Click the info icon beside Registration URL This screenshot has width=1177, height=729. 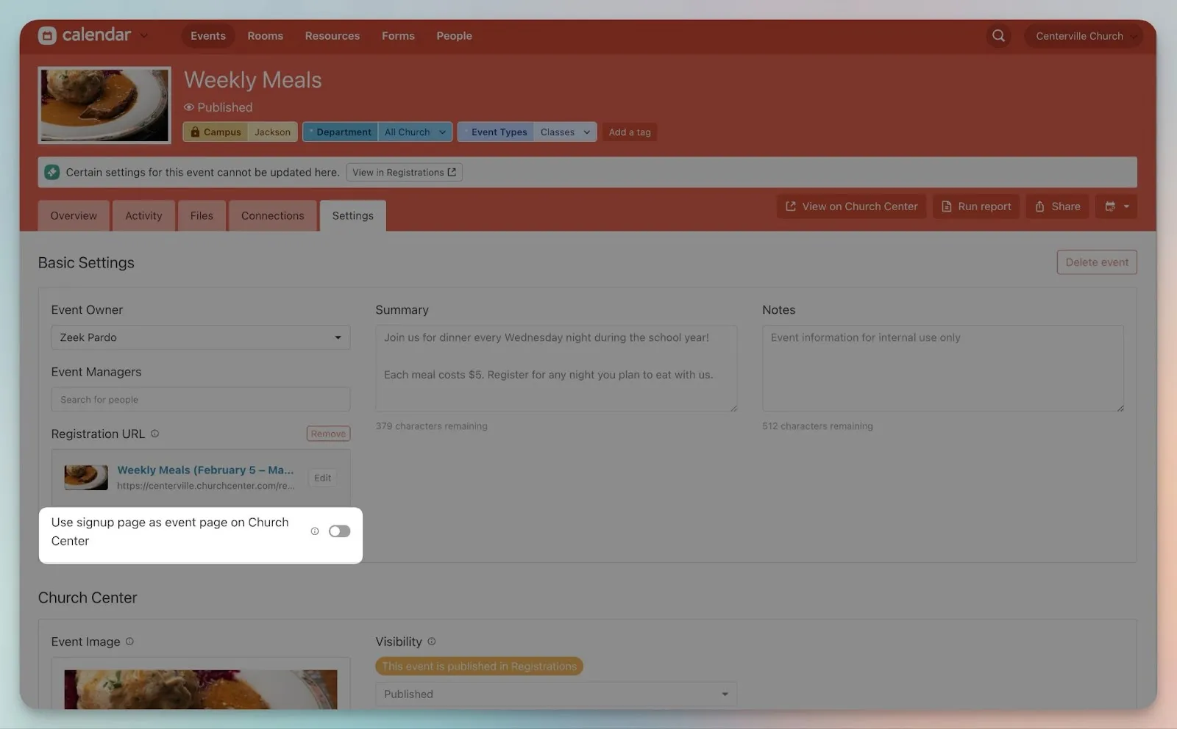(x=155, y=434)
